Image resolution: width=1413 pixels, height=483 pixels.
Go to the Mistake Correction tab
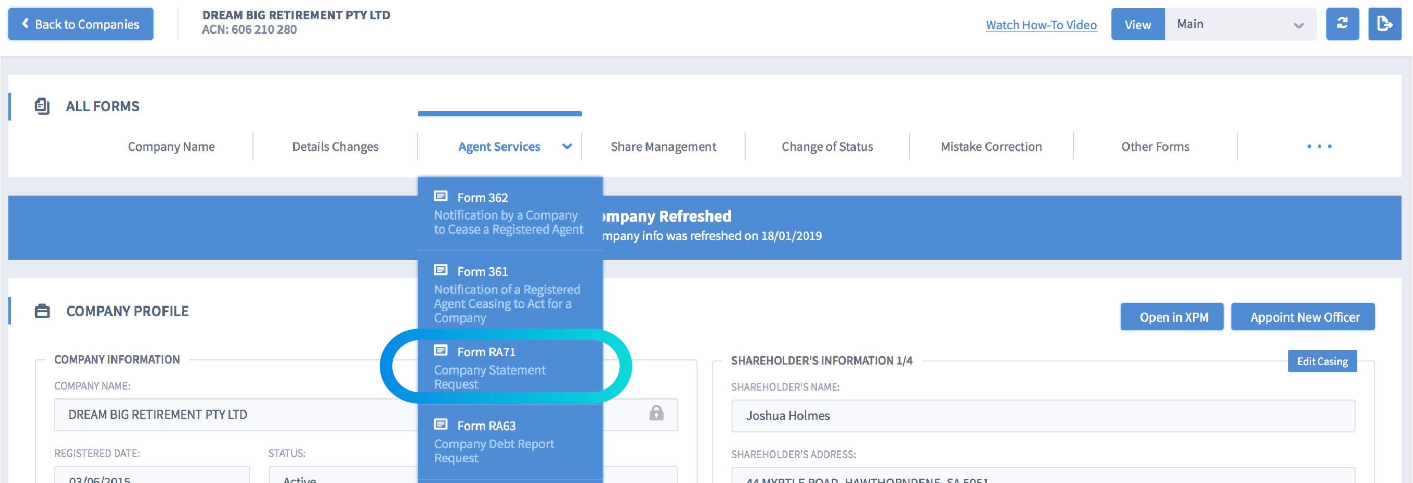pos(991,147)
